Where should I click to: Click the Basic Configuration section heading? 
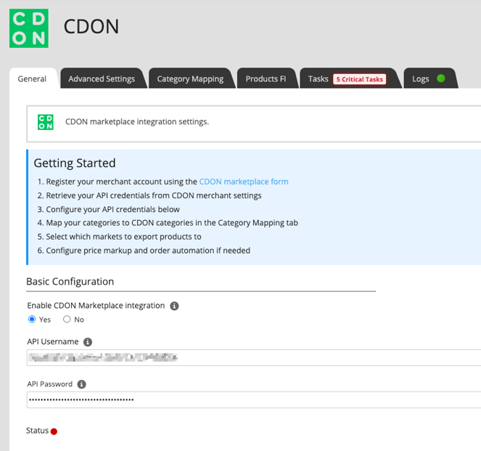point(70,281)
